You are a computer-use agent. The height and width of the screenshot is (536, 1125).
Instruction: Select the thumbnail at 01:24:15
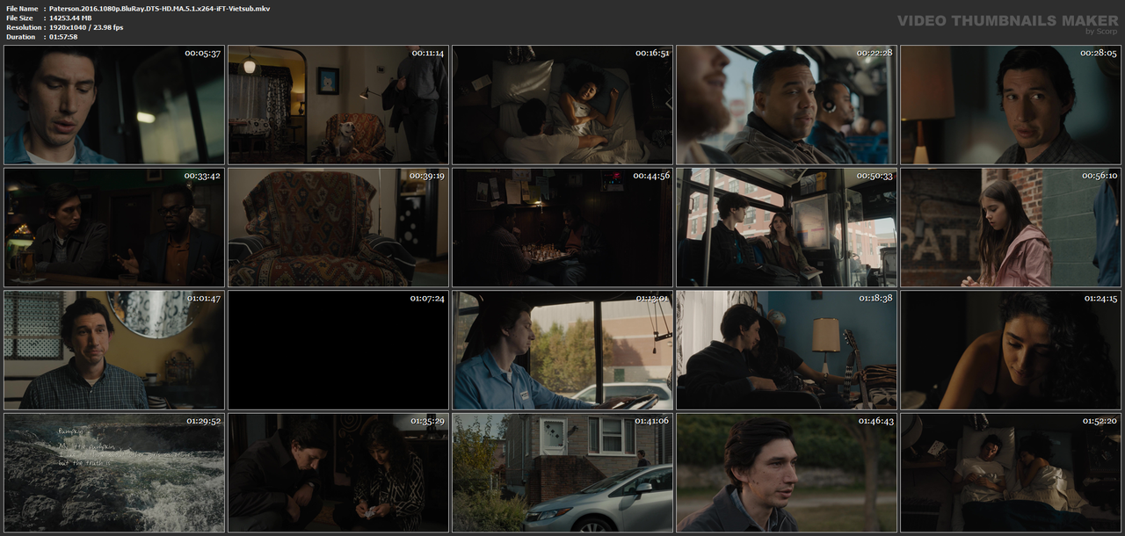point(1011,351)
